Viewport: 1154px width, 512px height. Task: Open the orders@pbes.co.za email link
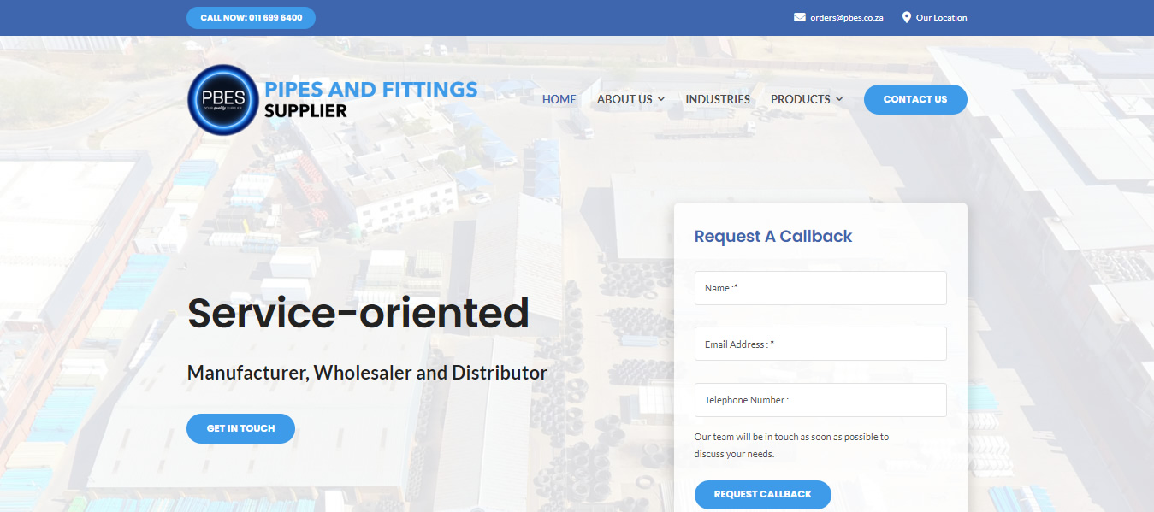click(x=846, y=18)
